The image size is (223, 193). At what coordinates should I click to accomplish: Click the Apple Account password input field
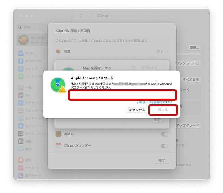click(x=122, y=95)
